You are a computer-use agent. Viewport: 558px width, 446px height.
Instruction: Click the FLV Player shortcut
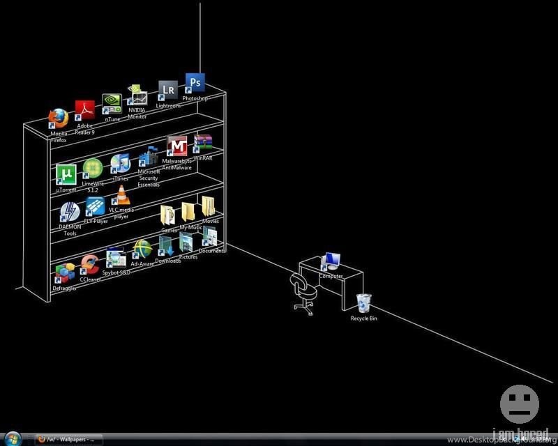[x=96, y=206]
